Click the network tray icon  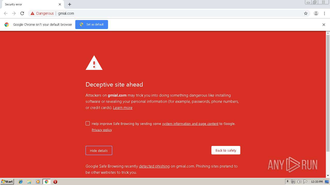tap(293, 182)
